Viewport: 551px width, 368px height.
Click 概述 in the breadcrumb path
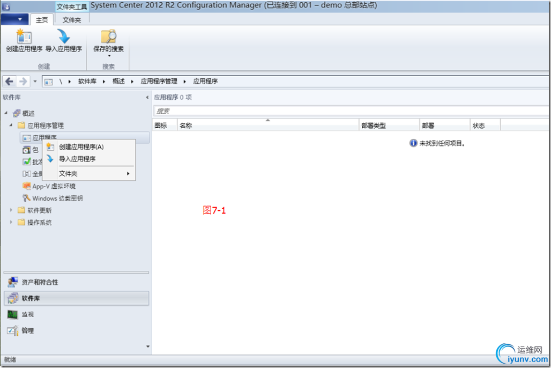[118, 81]
